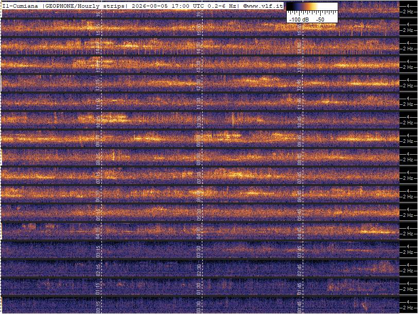Click the 2 Hz label of the 09:45 strip
418x314 pixels.
408,141
